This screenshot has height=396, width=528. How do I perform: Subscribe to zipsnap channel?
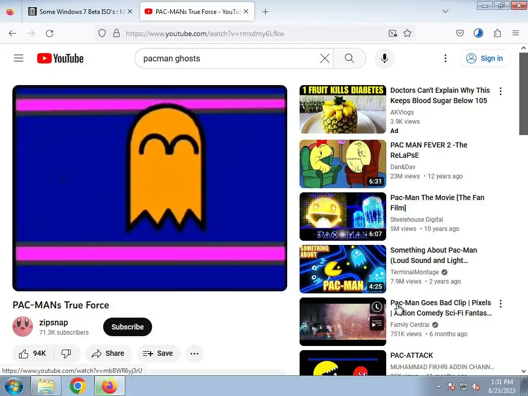click(128, 326)
